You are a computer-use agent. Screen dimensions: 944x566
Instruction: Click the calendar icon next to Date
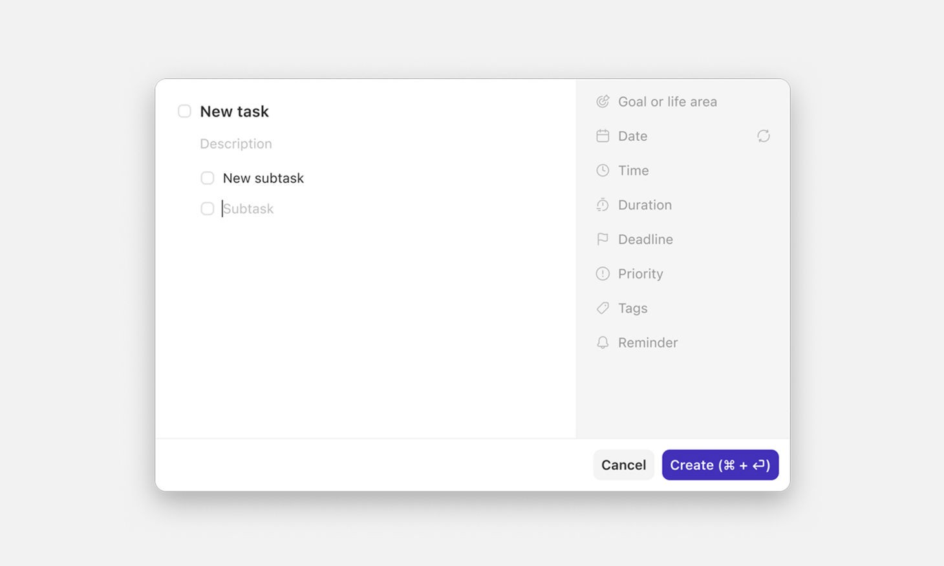pos(603,136)
